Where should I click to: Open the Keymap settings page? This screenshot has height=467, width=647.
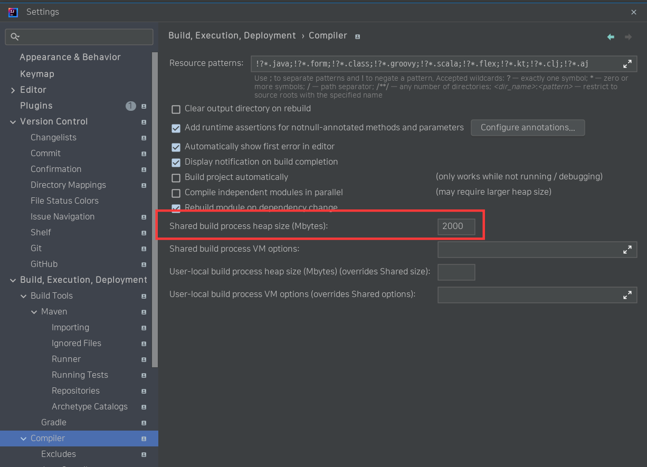coord(37,74)
